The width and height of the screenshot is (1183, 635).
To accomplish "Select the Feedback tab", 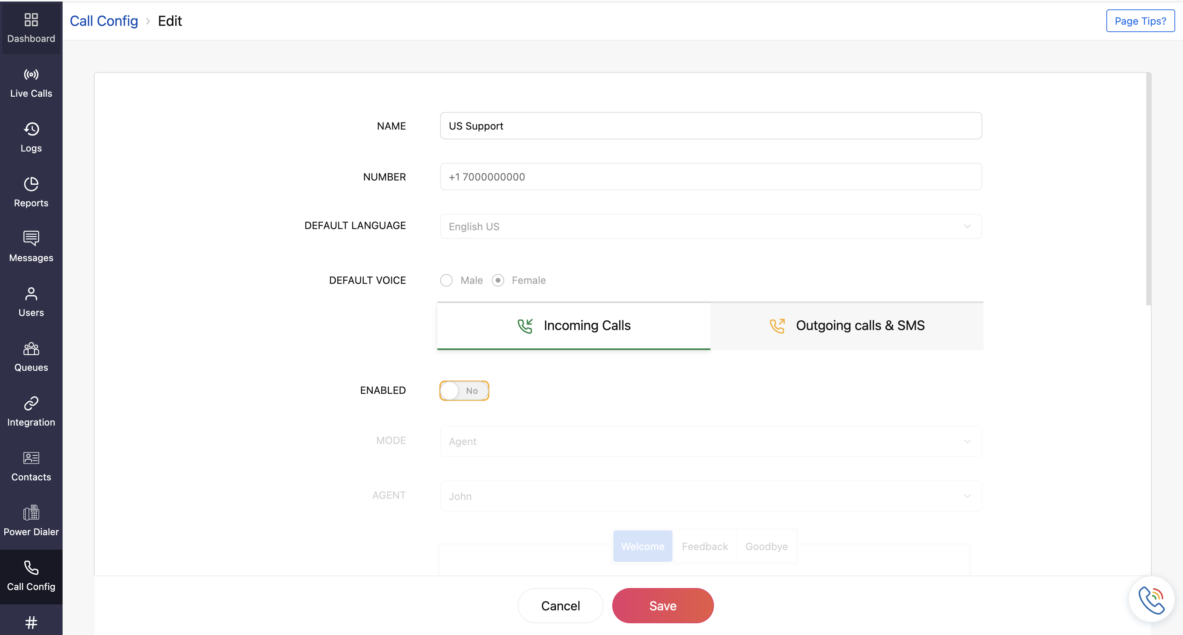I will [x=705, y=546].
